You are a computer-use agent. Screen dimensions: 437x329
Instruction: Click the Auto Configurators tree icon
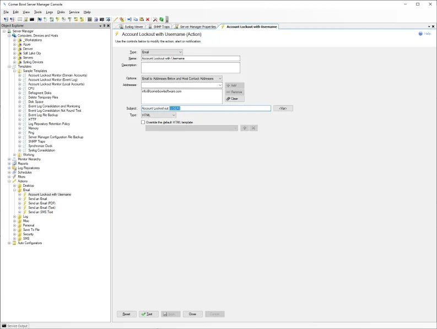pos(14,243)
